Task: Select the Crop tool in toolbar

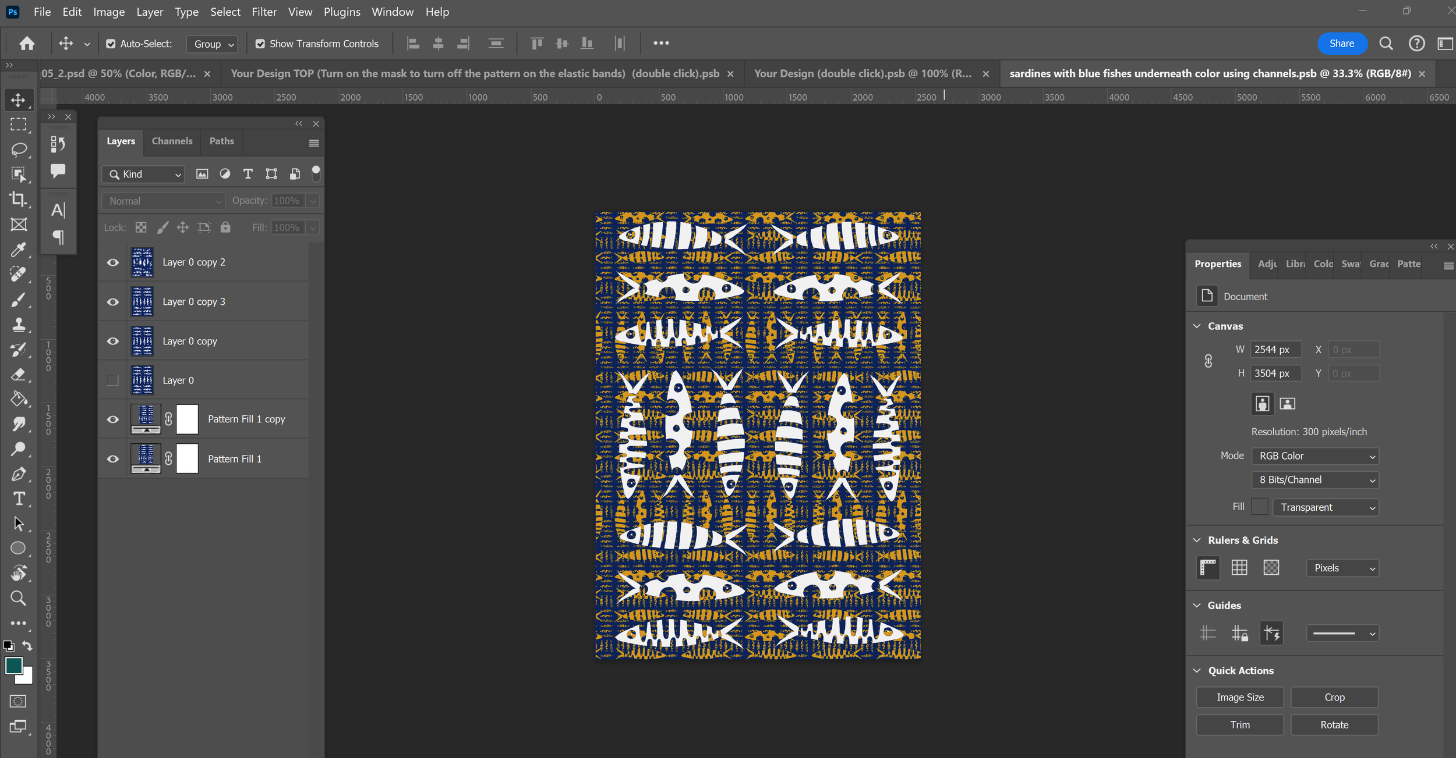Action: 19,200
